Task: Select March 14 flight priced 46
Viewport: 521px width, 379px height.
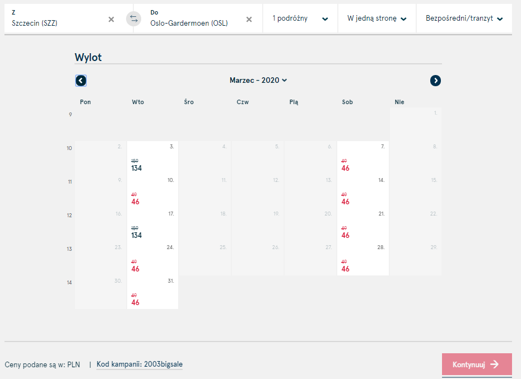Action: coord(363,191)
